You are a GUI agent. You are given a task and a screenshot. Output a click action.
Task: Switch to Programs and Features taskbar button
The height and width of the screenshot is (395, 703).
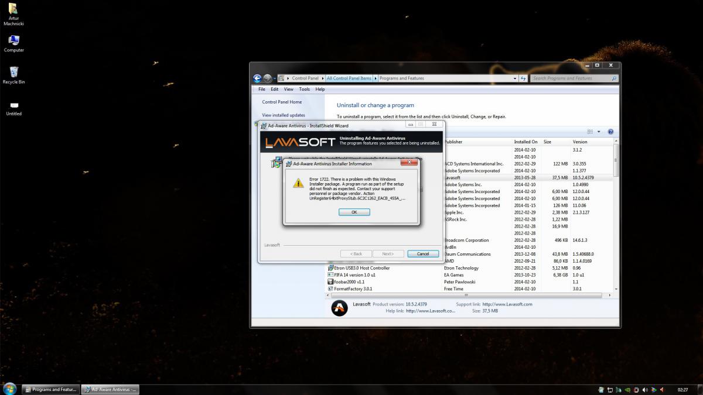tap(50, 390)
